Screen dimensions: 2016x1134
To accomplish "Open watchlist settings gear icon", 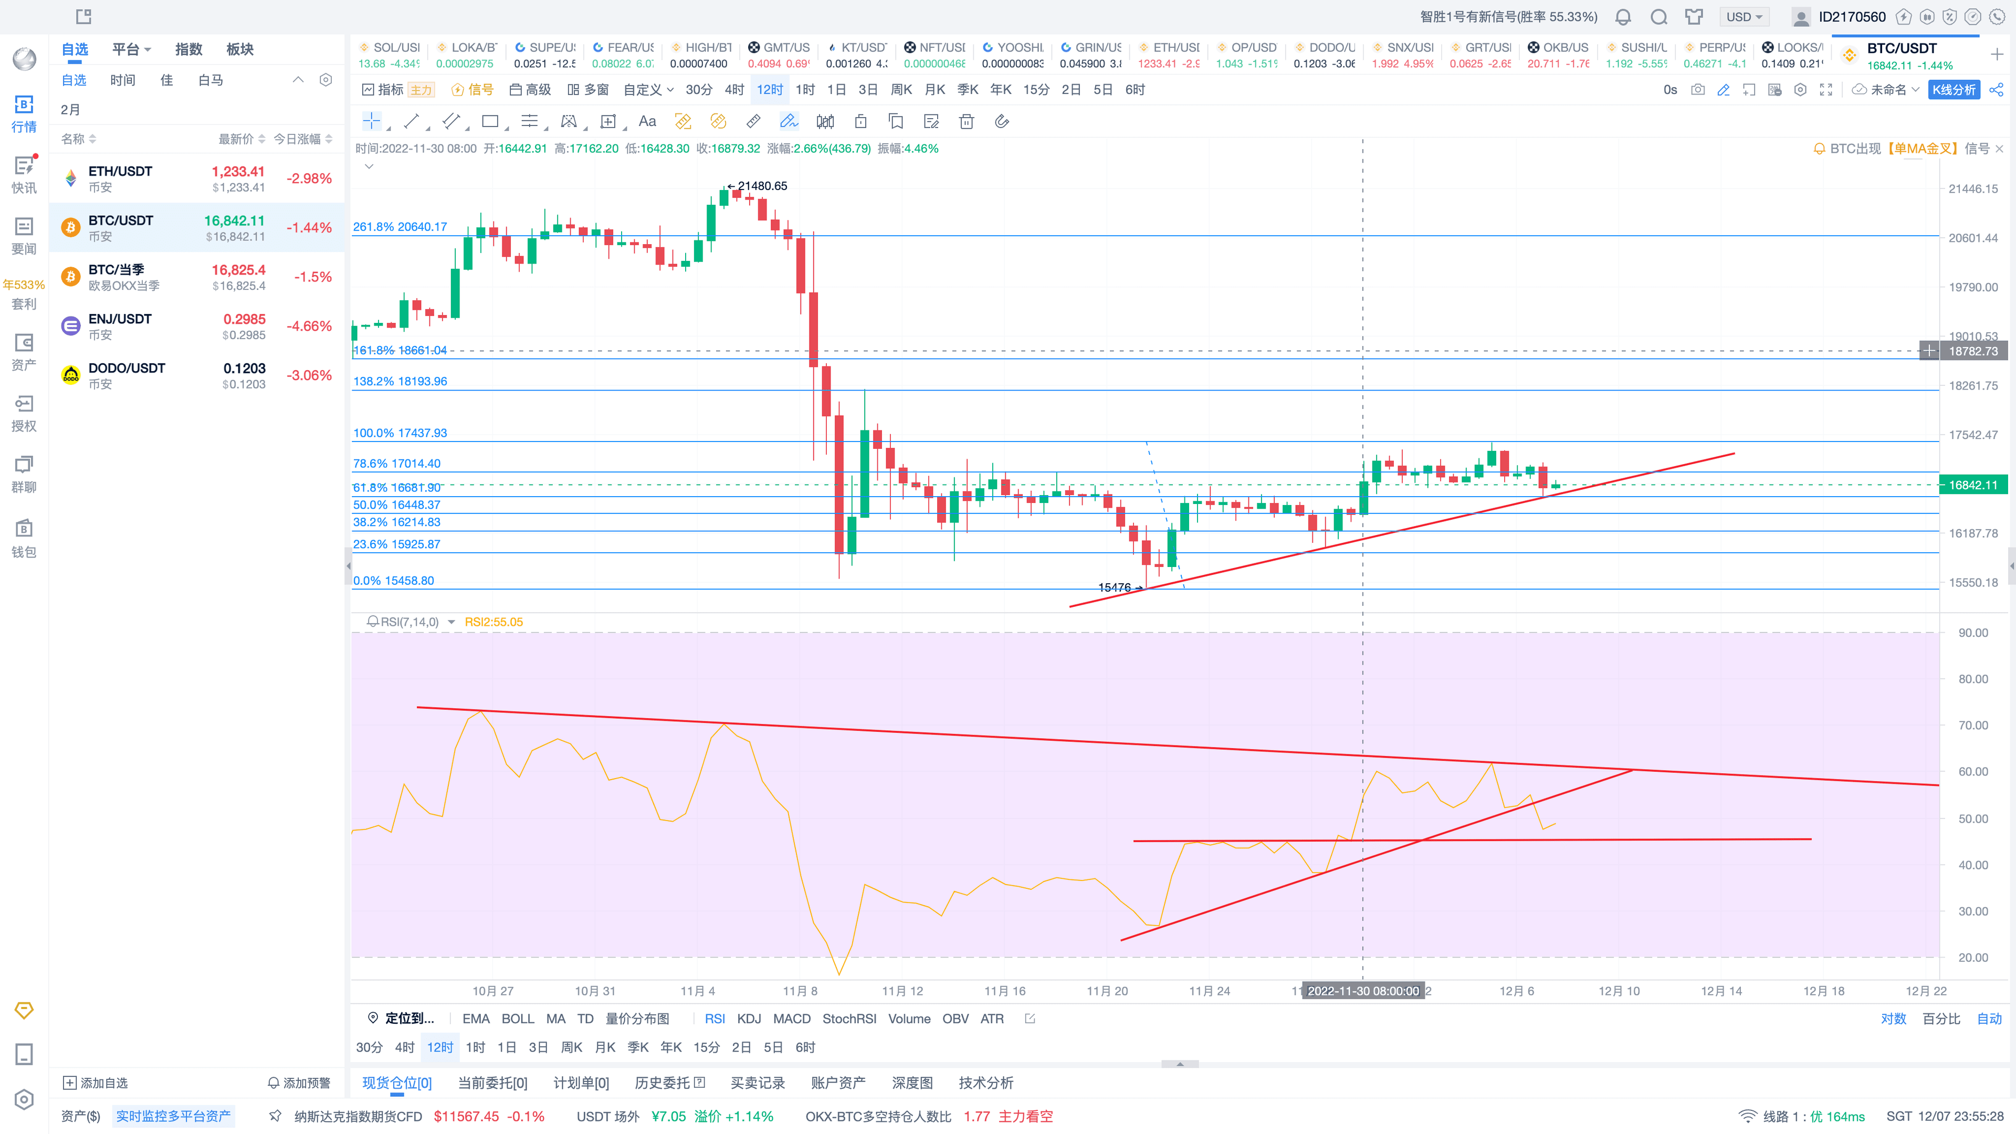I will pyautogui.click(x=327, y=80).
